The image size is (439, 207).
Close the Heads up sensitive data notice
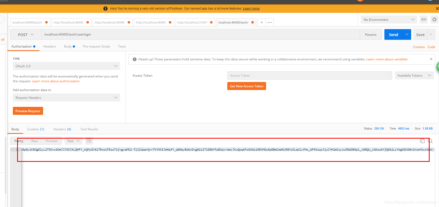click(431, 59)
